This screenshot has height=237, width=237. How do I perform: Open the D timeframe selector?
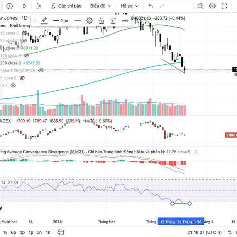coord(24,6)
